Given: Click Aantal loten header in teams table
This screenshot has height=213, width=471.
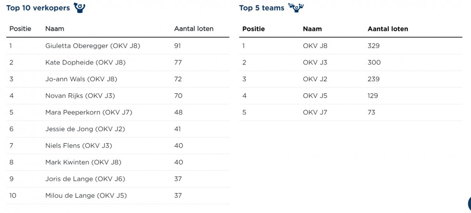Looking at the screenshot, I should (388, 29).
